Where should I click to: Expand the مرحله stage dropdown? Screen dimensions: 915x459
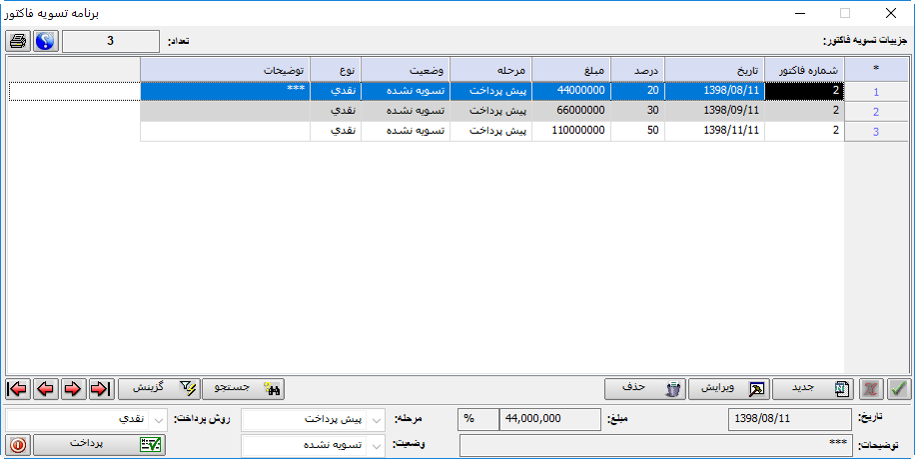coord(377,419)
